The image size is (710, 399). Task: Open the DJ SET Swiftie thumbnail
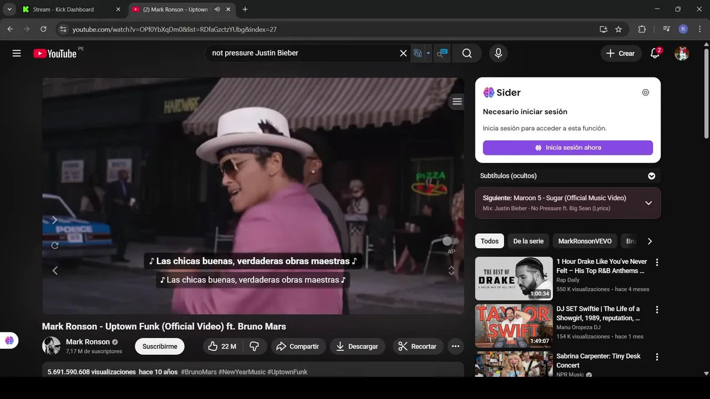pos(514,325)
